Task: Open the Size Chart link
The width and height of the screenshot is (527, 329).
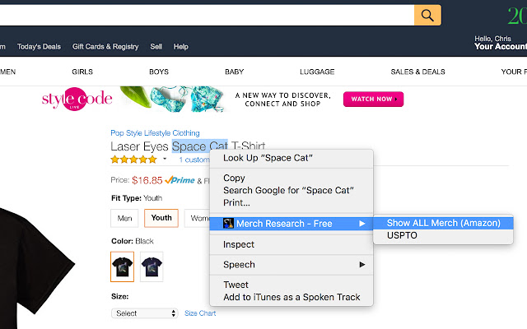Action: point(200,313)
